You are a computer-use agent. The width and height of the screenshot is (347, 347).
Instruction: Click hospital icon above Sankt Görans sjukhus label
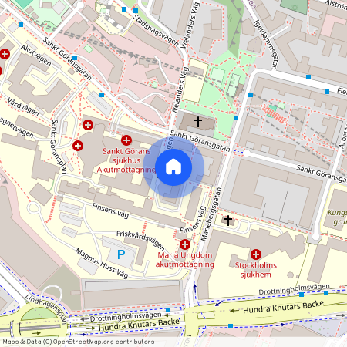point(126,140)
